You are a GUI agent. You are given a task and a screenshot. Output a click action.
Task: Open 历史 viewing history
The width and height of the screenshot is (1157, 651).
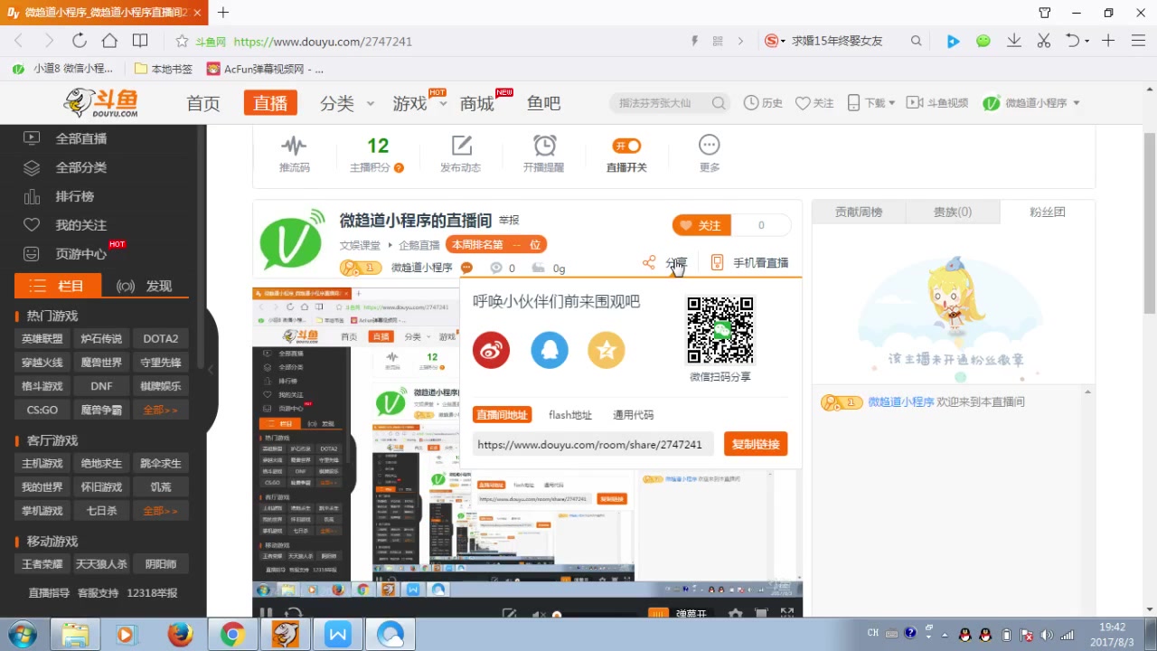[x=763, y=103]
